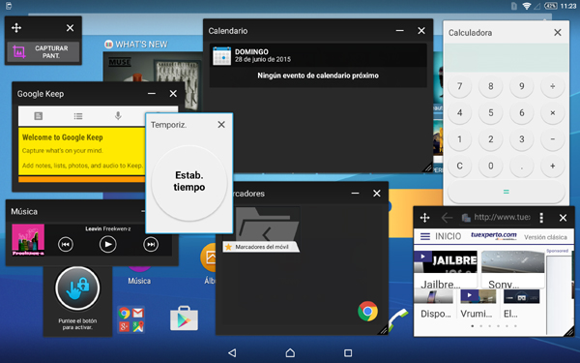This screenshot has width=580, height=363.
Task: Start a voice note in Google Keep
Action: click(x=118, y=116)
